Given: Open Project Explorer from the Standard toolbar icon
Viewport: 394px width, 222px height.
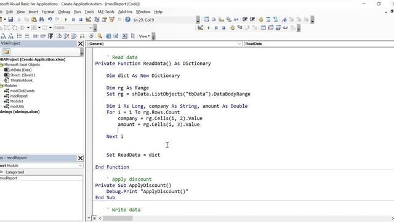Looking at the screenshot, I should point(97,20).
